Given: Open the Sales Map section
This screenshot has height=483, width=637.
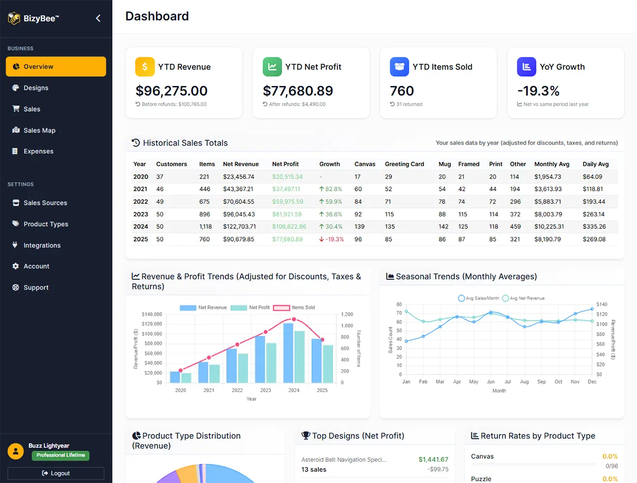Looking at the screenshot, I should click(40, 130).
